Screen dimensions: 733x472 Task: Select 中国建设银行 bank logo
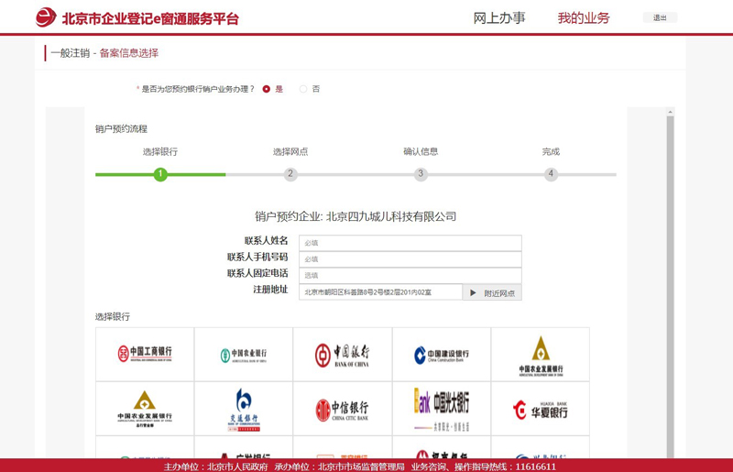[x=442, y=355]
